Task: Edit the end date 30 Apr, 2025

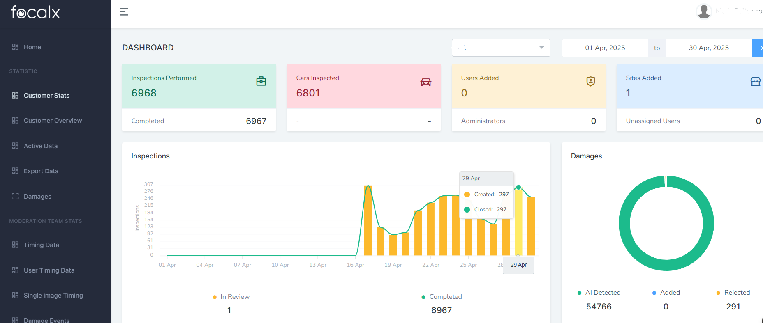Action: (x=709, y=48)
